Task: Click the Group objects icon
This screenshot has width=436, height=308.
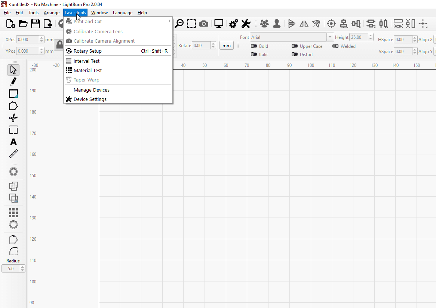Action: point(264,24)
